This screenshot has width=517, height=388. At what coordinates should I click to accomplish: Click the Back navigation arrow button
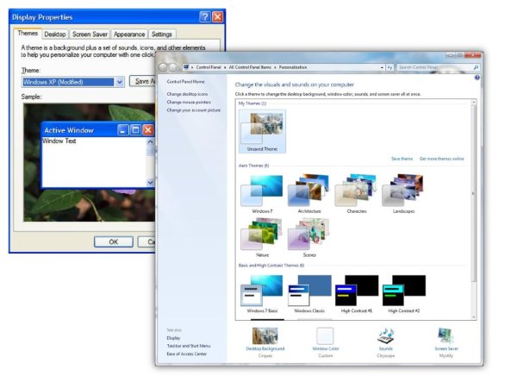pos(165,66)
